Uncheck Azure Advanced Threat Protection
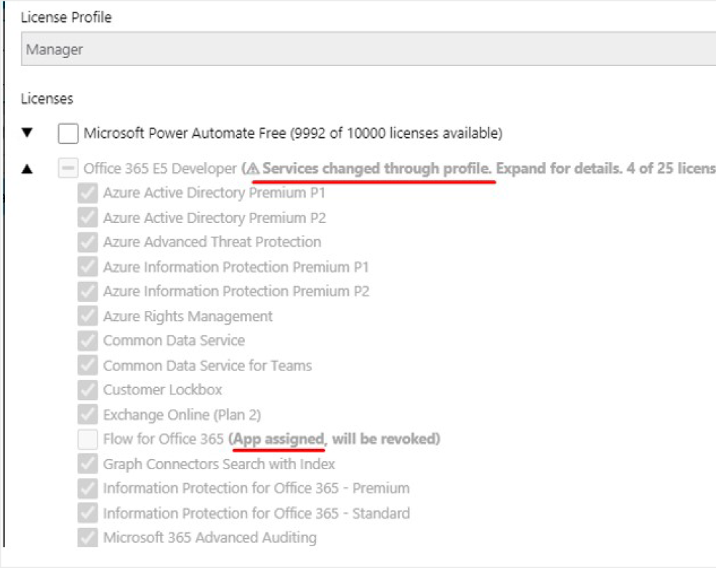This screenshot has height=568, width=716. pyautogui.click(x=87, y=242)
